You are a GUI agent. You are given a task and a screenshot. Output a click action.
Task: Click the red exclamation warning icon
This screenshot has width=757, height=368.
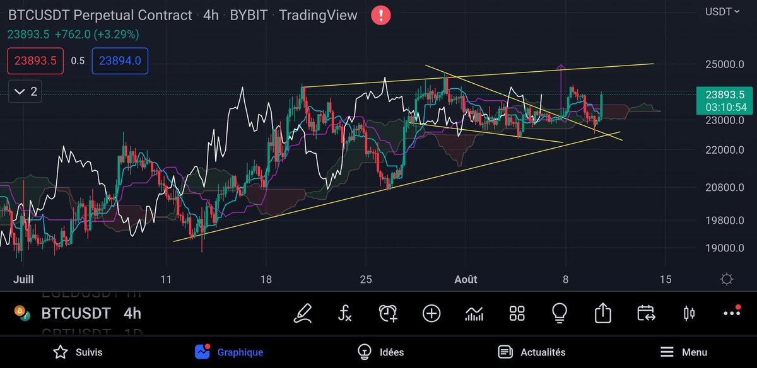point(380,14)
